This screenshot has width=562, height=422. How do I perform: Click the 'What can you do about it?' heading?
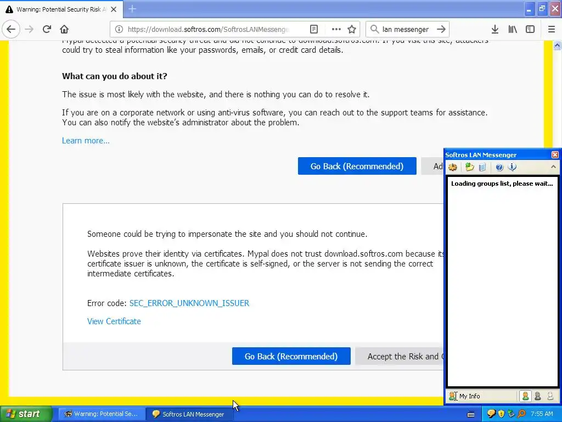[115, 76]
